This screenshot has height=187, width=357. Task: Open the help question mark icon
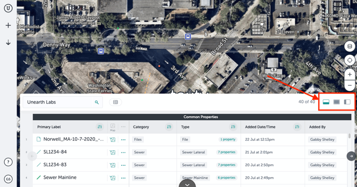[8, 162]
